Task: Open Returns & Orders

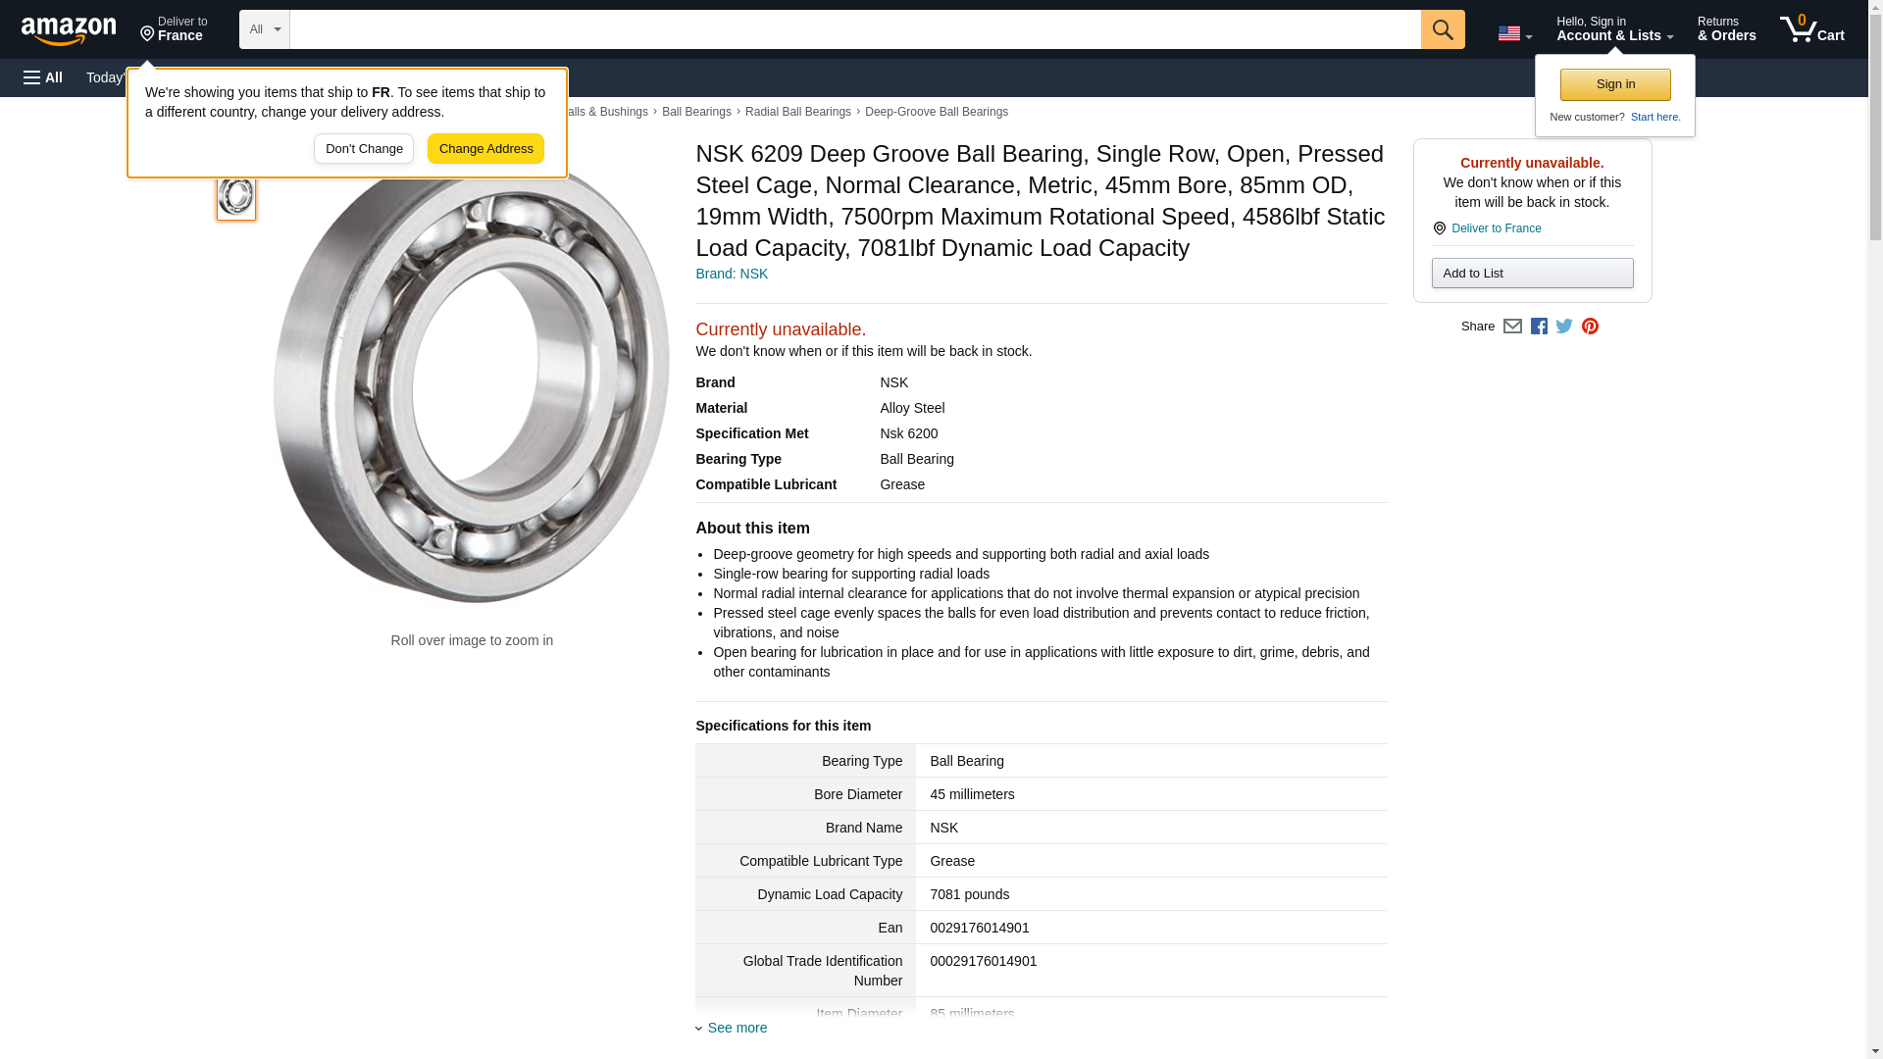Action: pyautogui.click(x=1726, y=29)
